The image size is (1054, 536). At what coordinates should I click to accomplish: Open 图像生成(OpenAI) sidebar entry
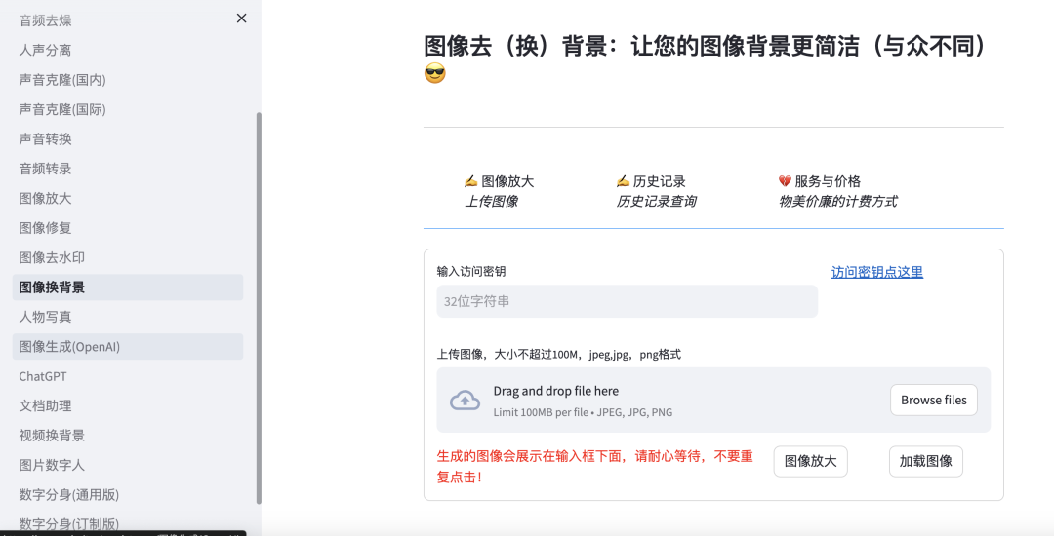pos(69,346)
